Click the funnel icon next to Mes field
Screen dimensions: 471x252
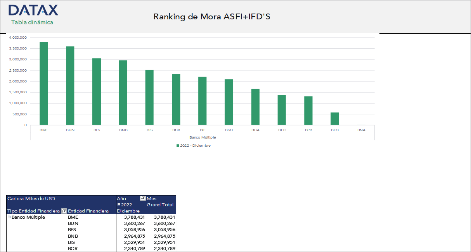click(x=142, y=198)
